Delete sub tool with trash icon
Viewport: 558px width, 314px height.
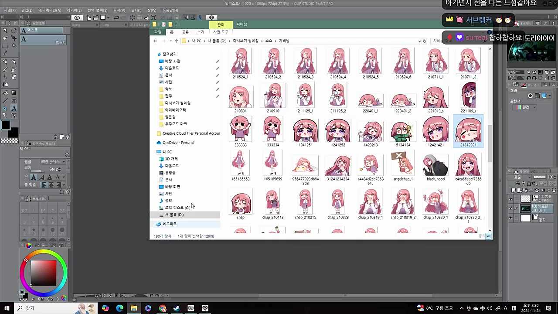click(x=67, y=137)
